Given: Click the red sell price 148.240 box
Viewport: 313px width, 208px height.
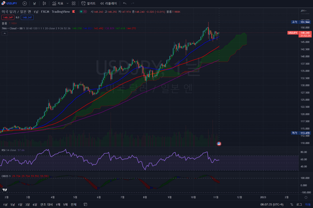Looking at the screenshot, I should point(8,17).
